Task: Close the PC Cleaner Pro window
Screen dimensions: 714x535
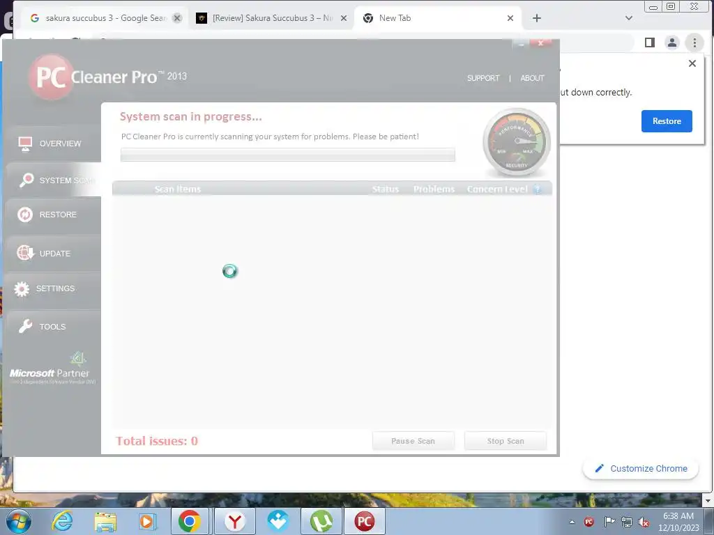Action: [540, 43]
